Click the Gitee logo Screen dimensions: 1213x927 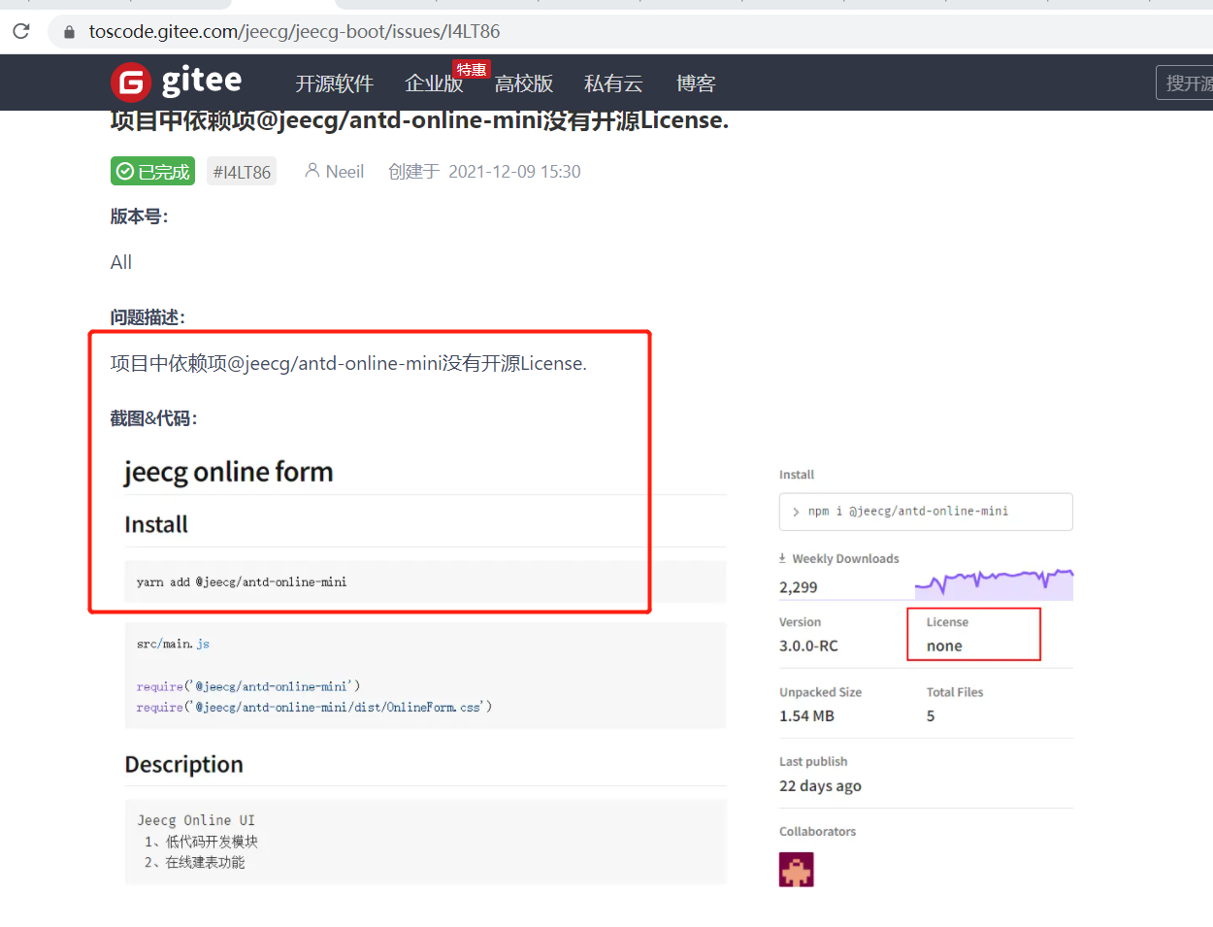click(x=177, y=83)
